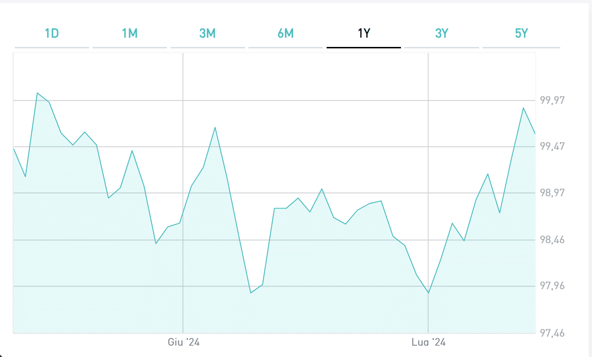This screenshot has width=592, height=357.
Task: Click the Giu '24 date label
Action: coord(184,342)
